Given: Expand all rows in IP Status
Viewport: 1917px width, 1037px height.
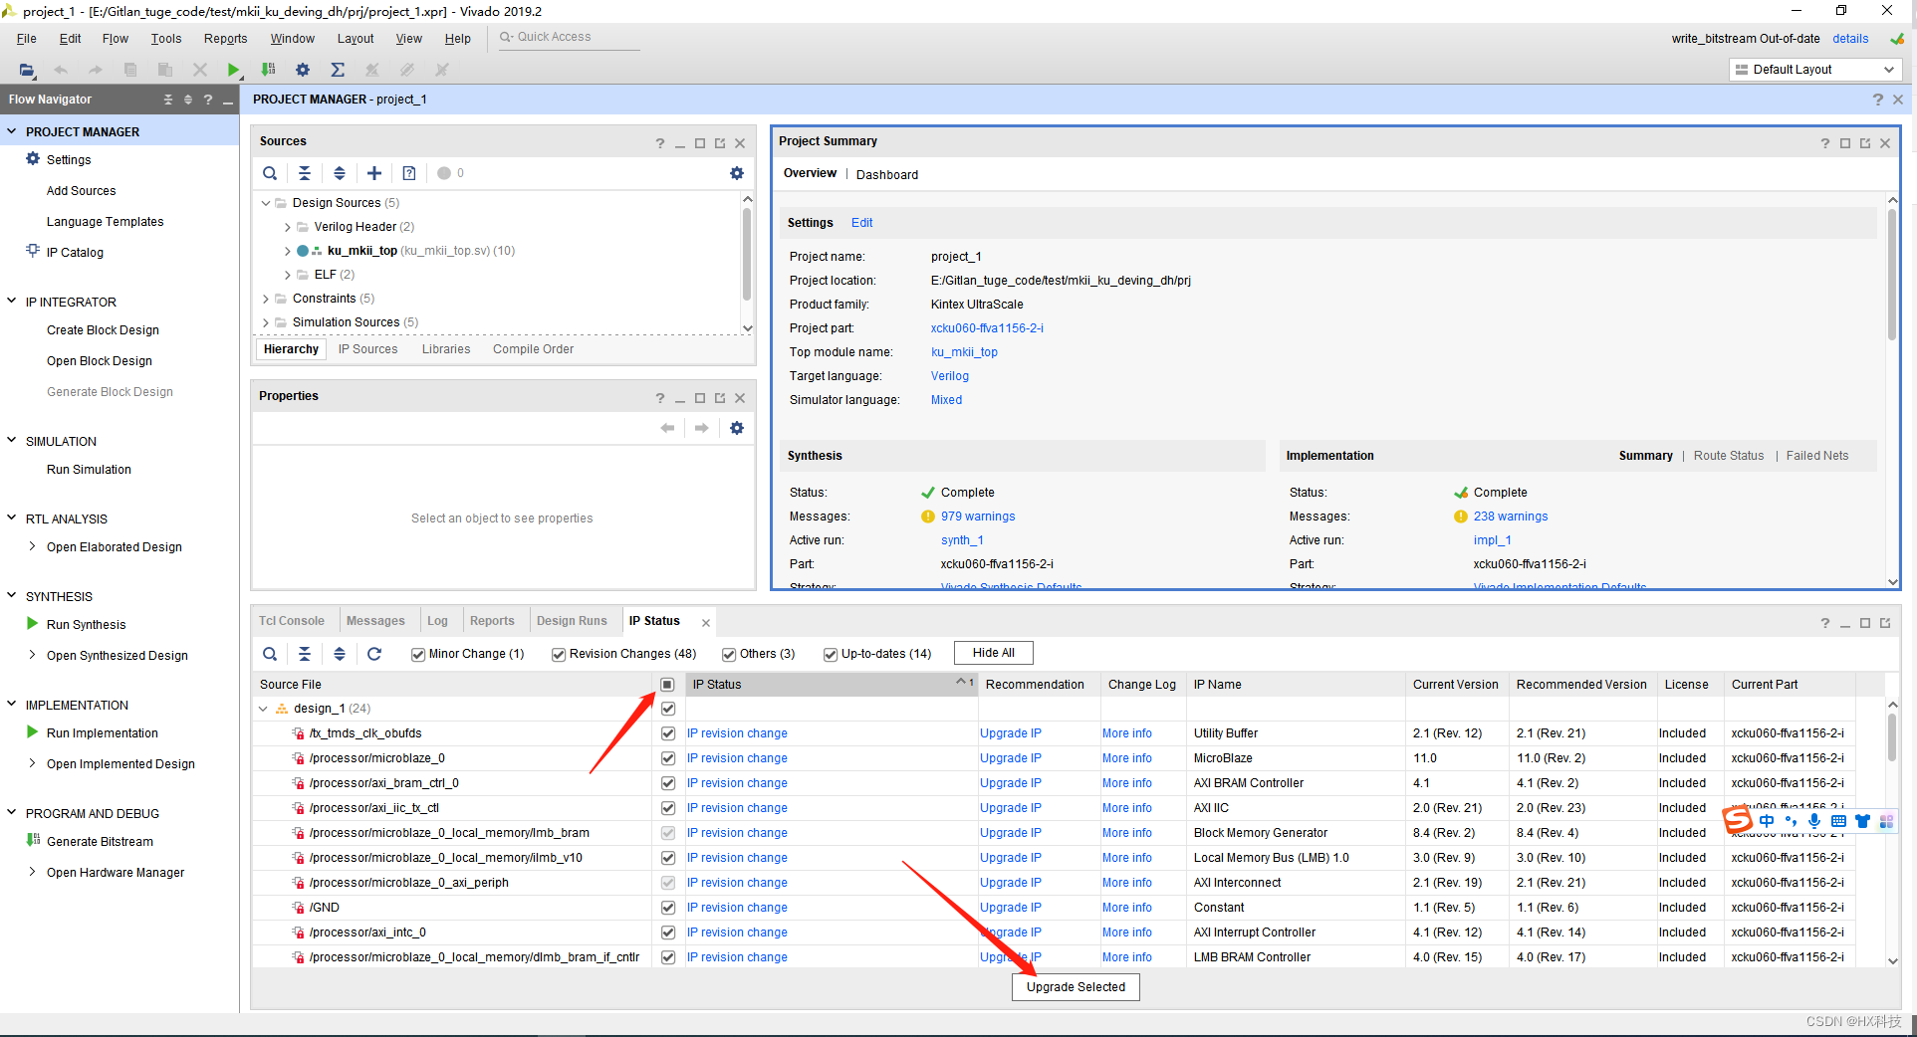Looking at the screenshot, I should [x=340, y=654].
